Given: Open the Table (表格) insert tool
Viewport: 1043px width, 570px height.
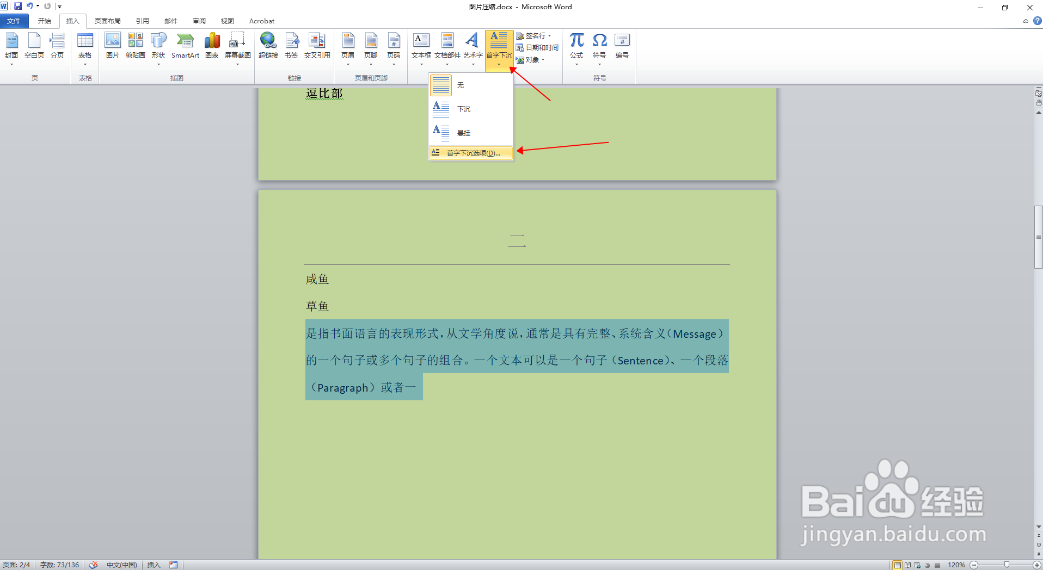Looking at the screenshot, I should [x=85, y=49].
